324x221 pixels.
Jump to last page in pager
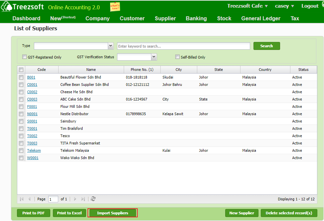[x=83, y=199]
